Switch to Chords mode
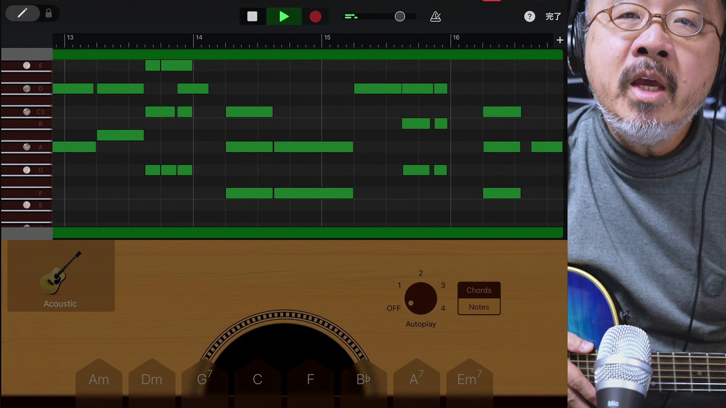Viewport: 726px width, 408px height. [x=479, y=290]
